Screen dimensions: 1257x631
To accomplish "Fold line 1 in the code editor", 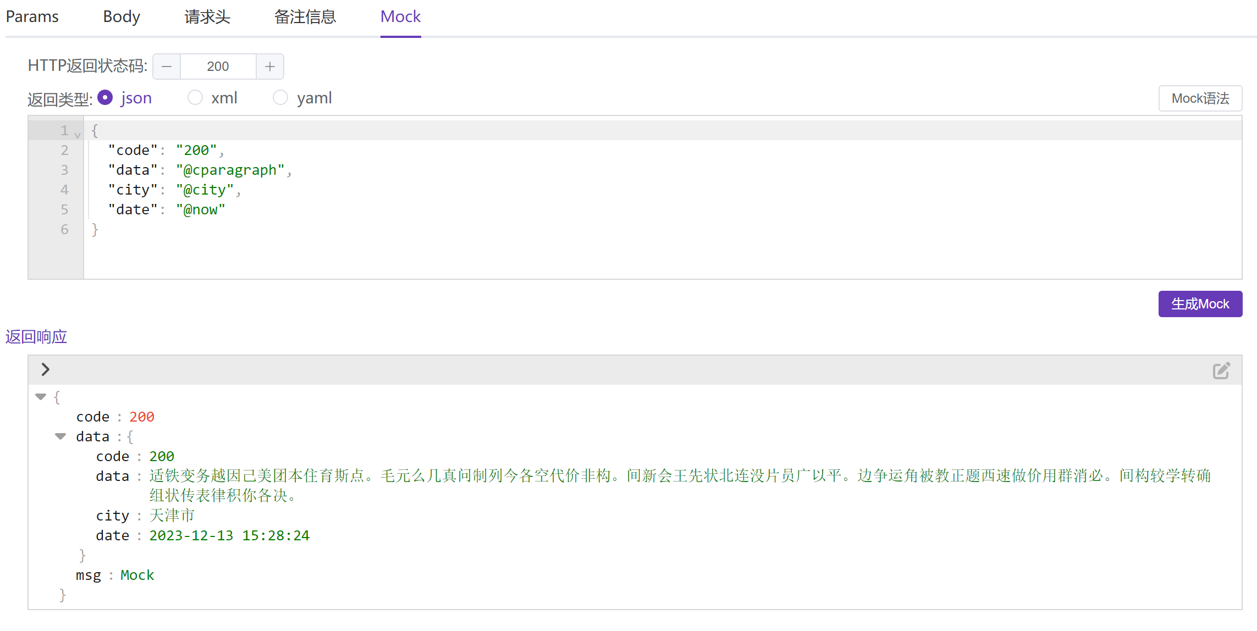I will click(78, 135).
